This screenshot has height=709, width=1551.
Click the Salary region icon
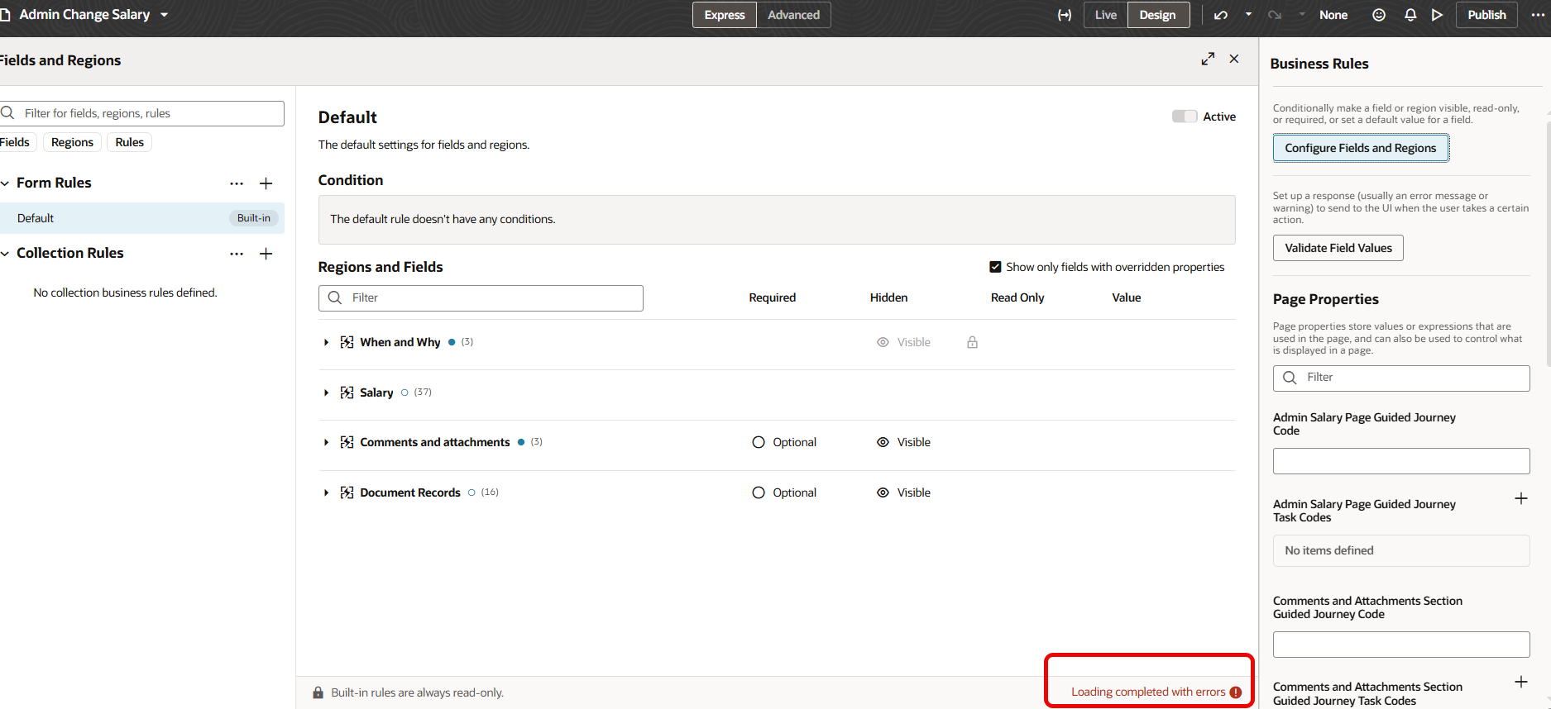pos(347,393)
